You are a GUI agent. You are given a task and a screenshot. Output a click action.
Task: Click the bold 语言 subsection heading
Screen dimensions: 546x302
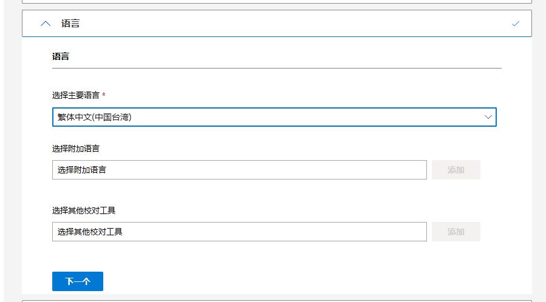(61, 56)
